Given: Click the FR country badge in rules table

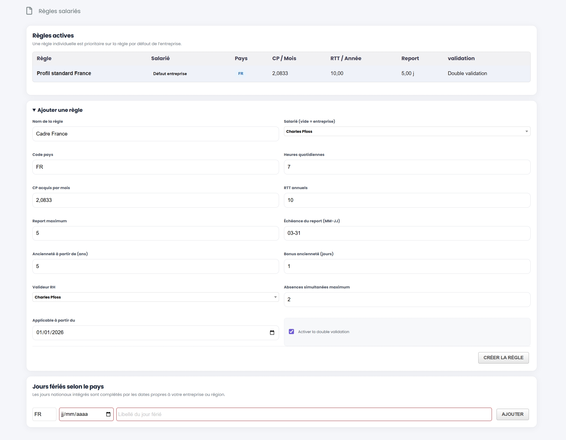Looking at the screenshot, I should (x=241, y=73).
